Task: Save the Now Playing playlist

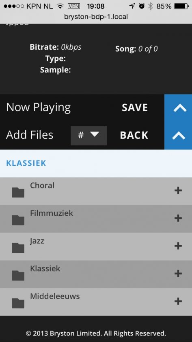Action: 135,107
